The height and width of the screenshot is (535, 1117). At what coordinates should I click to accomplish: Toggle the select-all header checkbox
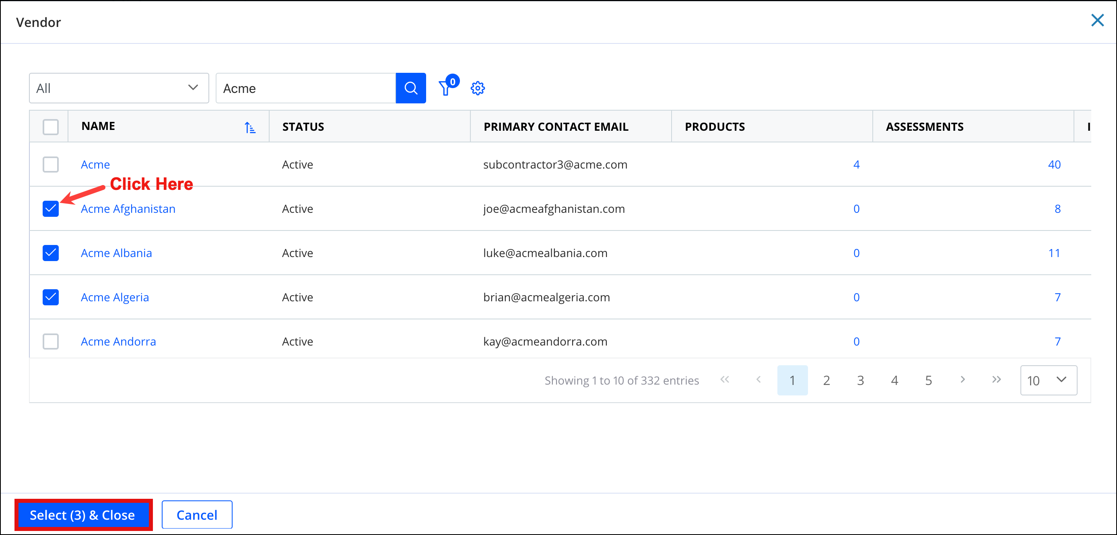51,127
